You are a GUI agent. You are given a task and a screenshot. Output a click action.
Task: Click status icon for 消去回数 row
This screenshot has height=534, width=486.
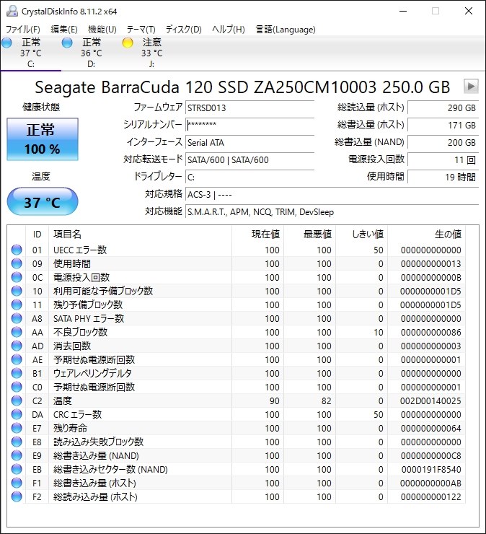17,346
